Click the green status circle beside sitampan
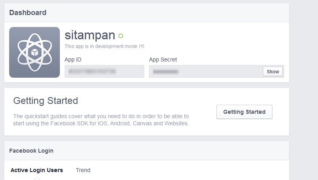318x180 pixels. pyautogui.click(x=121, y=36)
